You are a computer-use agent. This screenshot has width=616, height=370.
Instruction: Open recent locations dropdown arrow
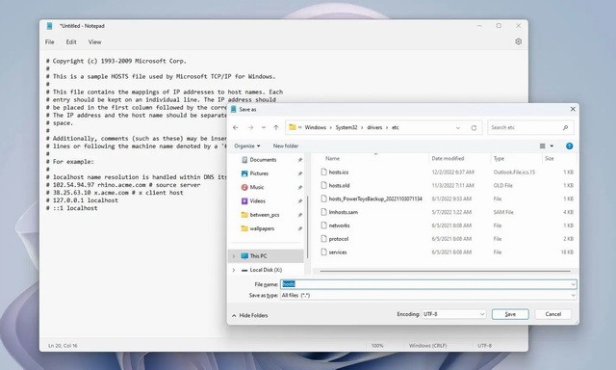click(x=263, y=128)
